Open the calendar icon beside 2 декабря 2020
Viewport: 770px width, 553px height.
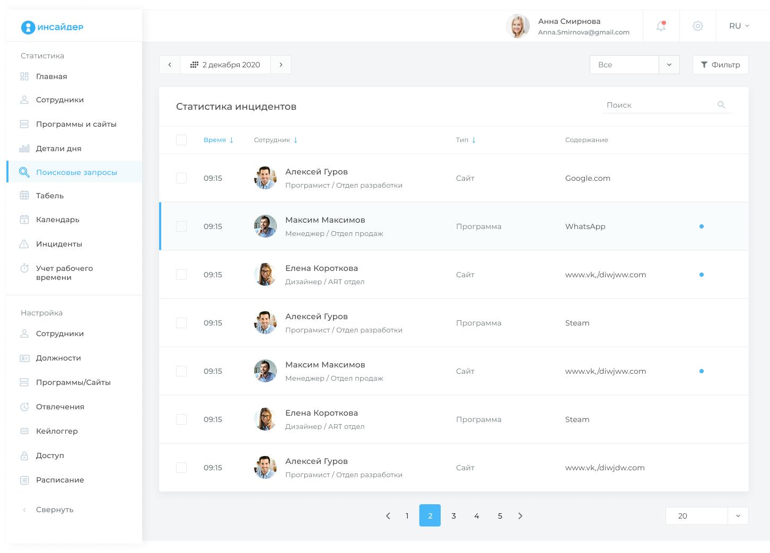coord(194,65)
